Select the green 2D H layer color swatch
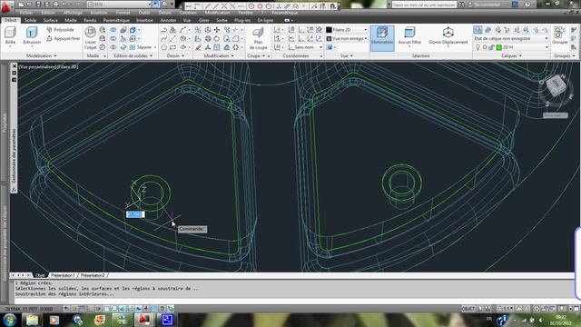The image size is (581, 327). coord(498,47)
